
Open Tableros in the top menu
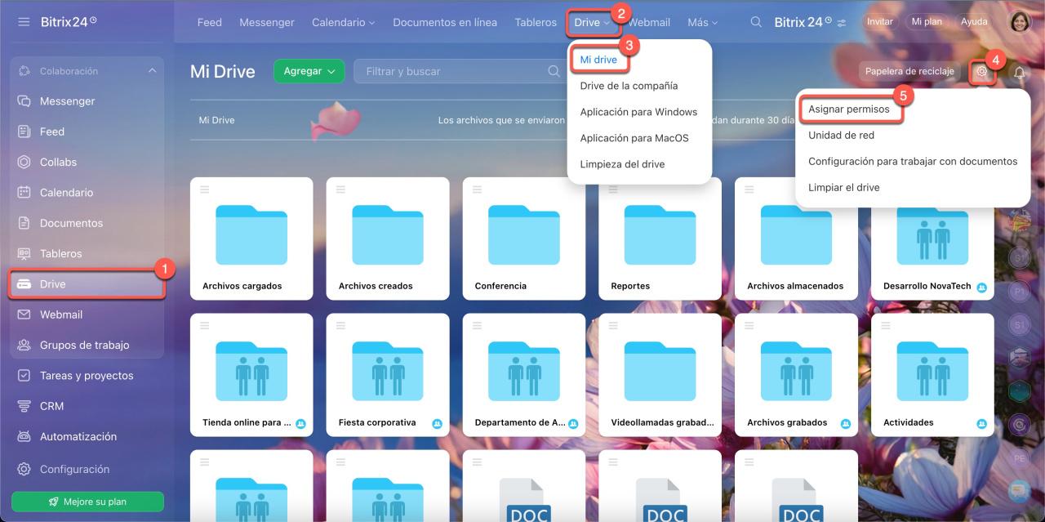click(x=536, y=22)
